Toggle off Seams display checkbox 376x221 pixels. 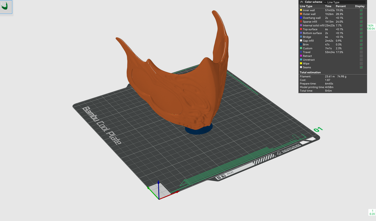click(361, 67)
